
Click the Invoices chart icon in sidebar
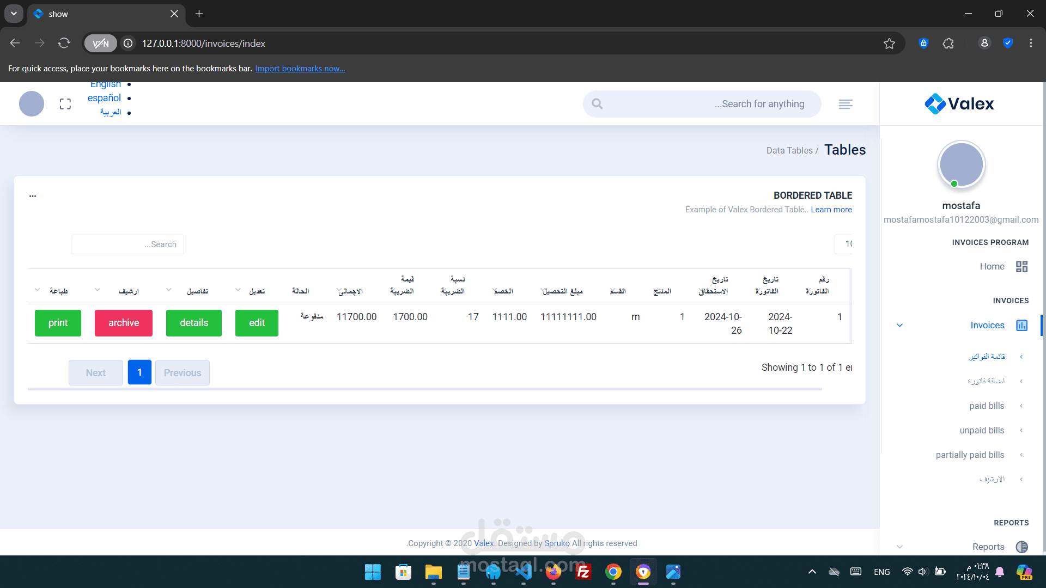click(x=1021, y=325)
